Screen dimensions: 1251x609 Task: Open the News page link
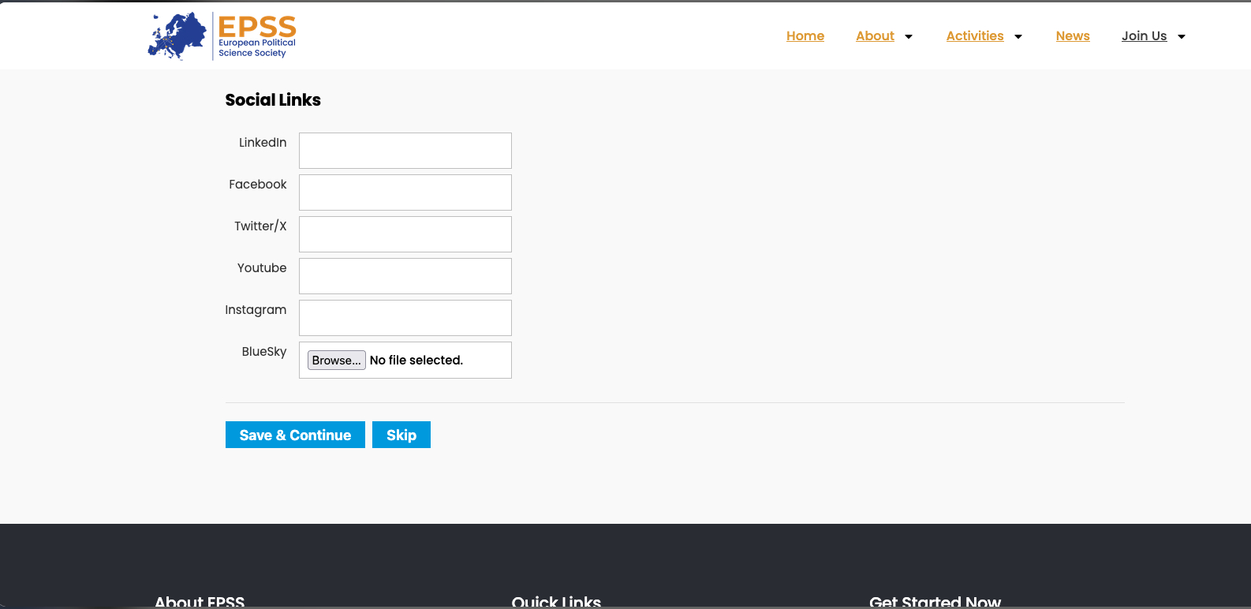[1072, 36]
